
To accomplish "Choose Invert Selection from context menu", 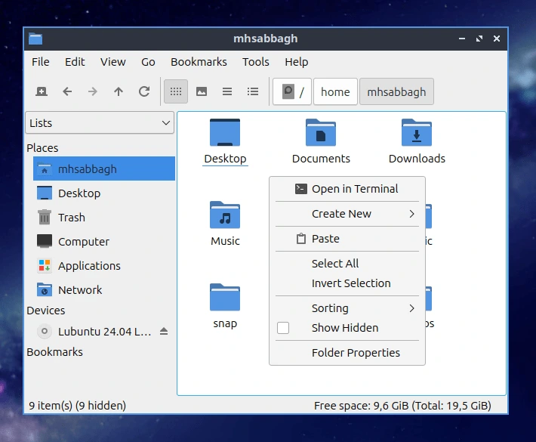I will point(347,283).
